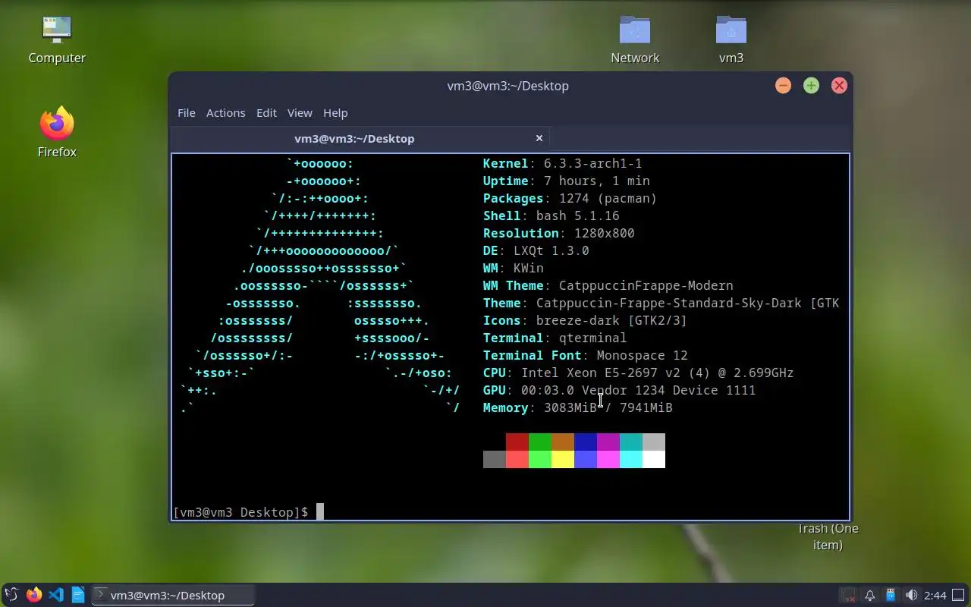Screen dimensions: 971x607
Task: Open the blue document app in panel
Action: (77, 595)
